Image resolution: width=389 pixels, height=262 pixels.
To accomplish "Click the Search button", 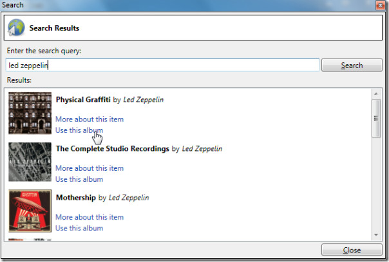I will (x=352, y=65).
